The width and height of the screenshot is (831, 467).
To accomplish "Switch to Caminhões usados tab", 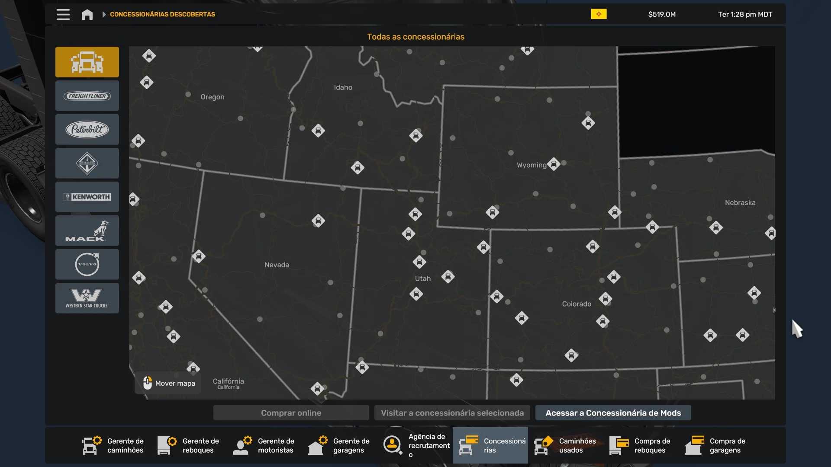I will (x=566, y=445).
